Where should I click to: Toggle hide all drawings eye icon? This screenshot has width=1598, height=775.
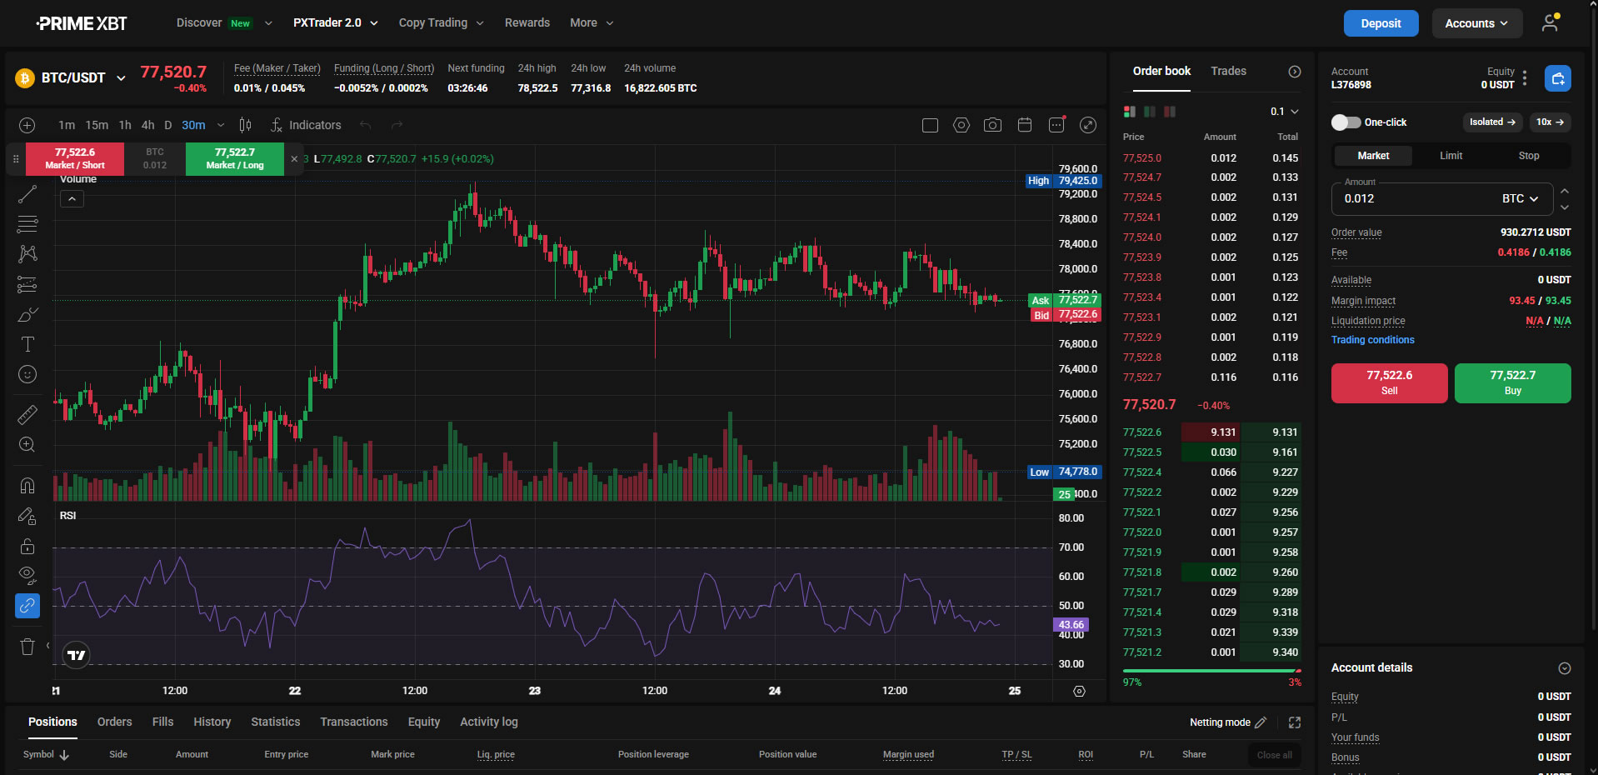pyautogui.click(x=27, y=574)
